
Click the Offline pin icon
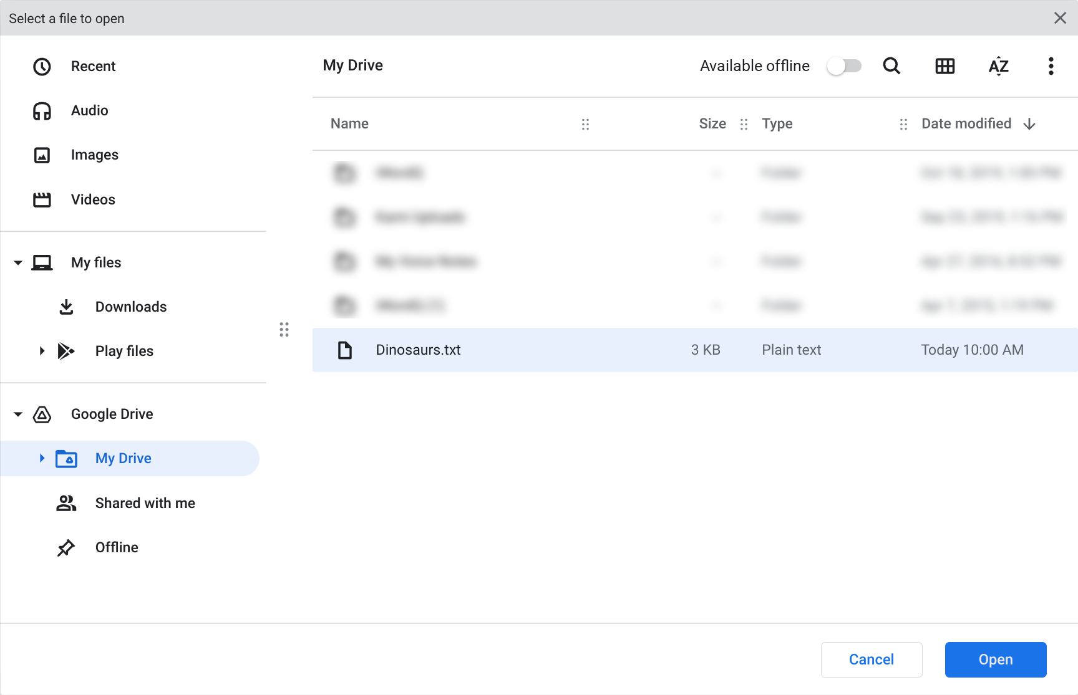pyautogui.click(x=66, y=547)
